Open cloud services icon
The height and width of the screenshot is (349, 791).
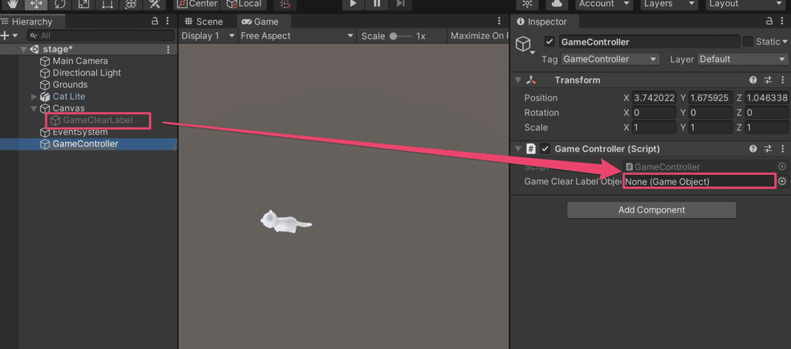[x=558, y=4]
